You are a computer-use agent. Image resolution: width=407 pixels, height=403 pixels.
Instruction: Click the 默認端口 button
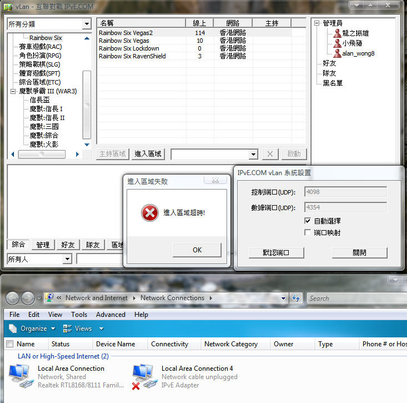276,252
